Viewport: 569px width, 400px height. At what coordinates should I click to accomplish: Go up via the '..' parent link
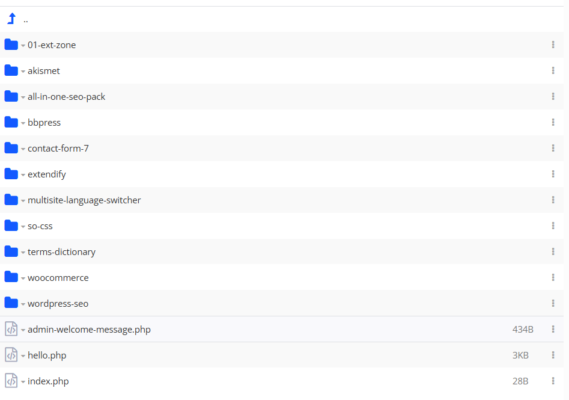pyautogui.click(x=26, y=20)
